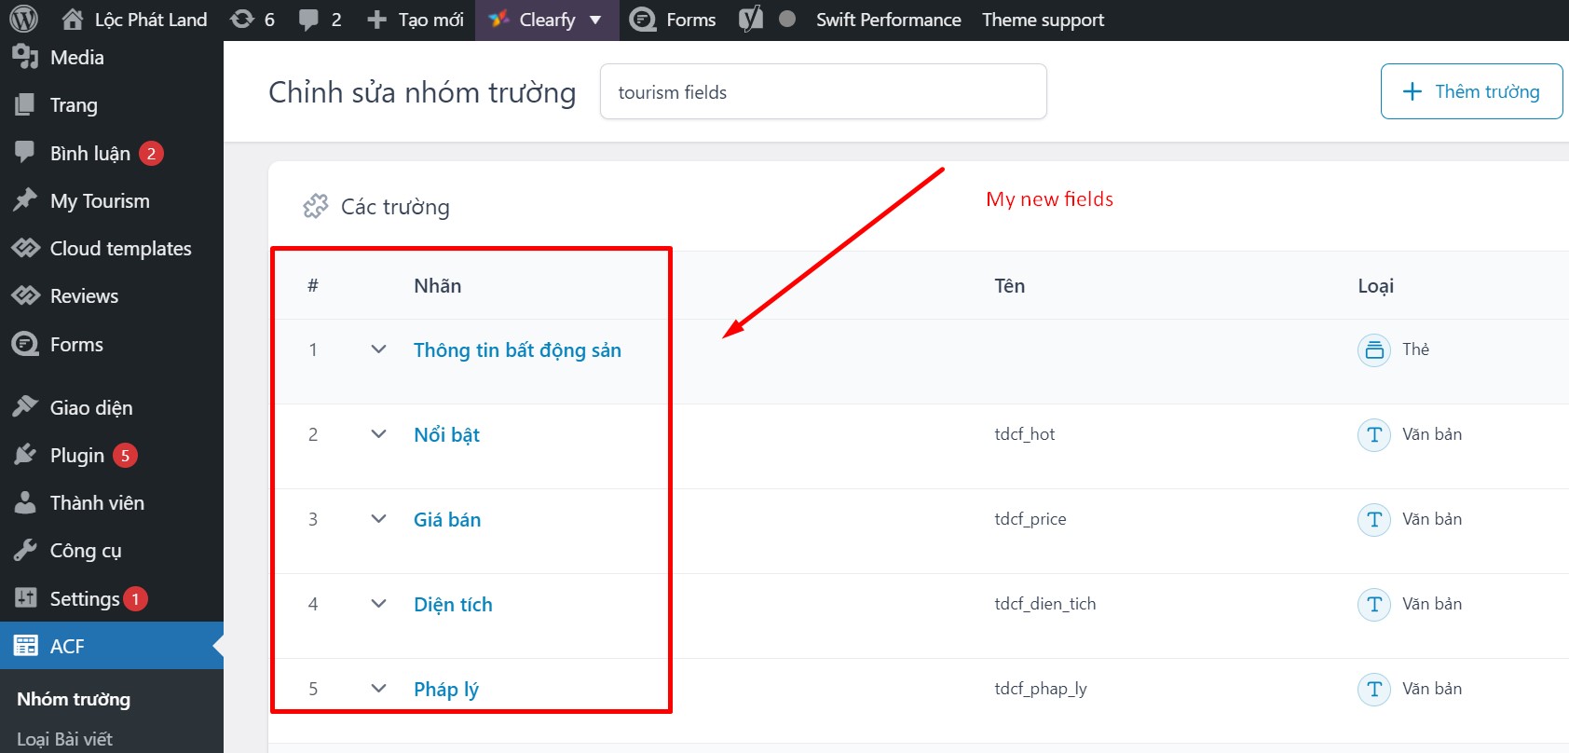Viewport: 1569px width, 753px height.
Task: Open the Loại Bài viết submenu
Action: point(64,739)
